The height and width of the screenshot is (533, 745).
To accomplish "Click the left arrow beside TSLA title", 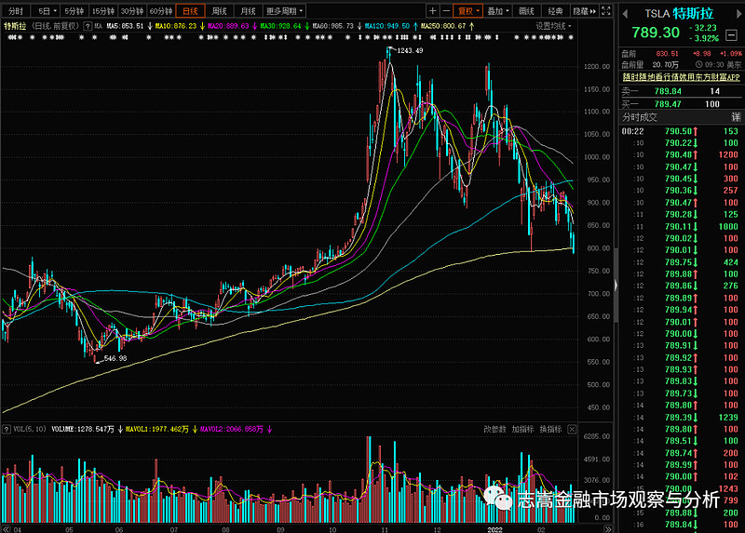I will [623, 12].
